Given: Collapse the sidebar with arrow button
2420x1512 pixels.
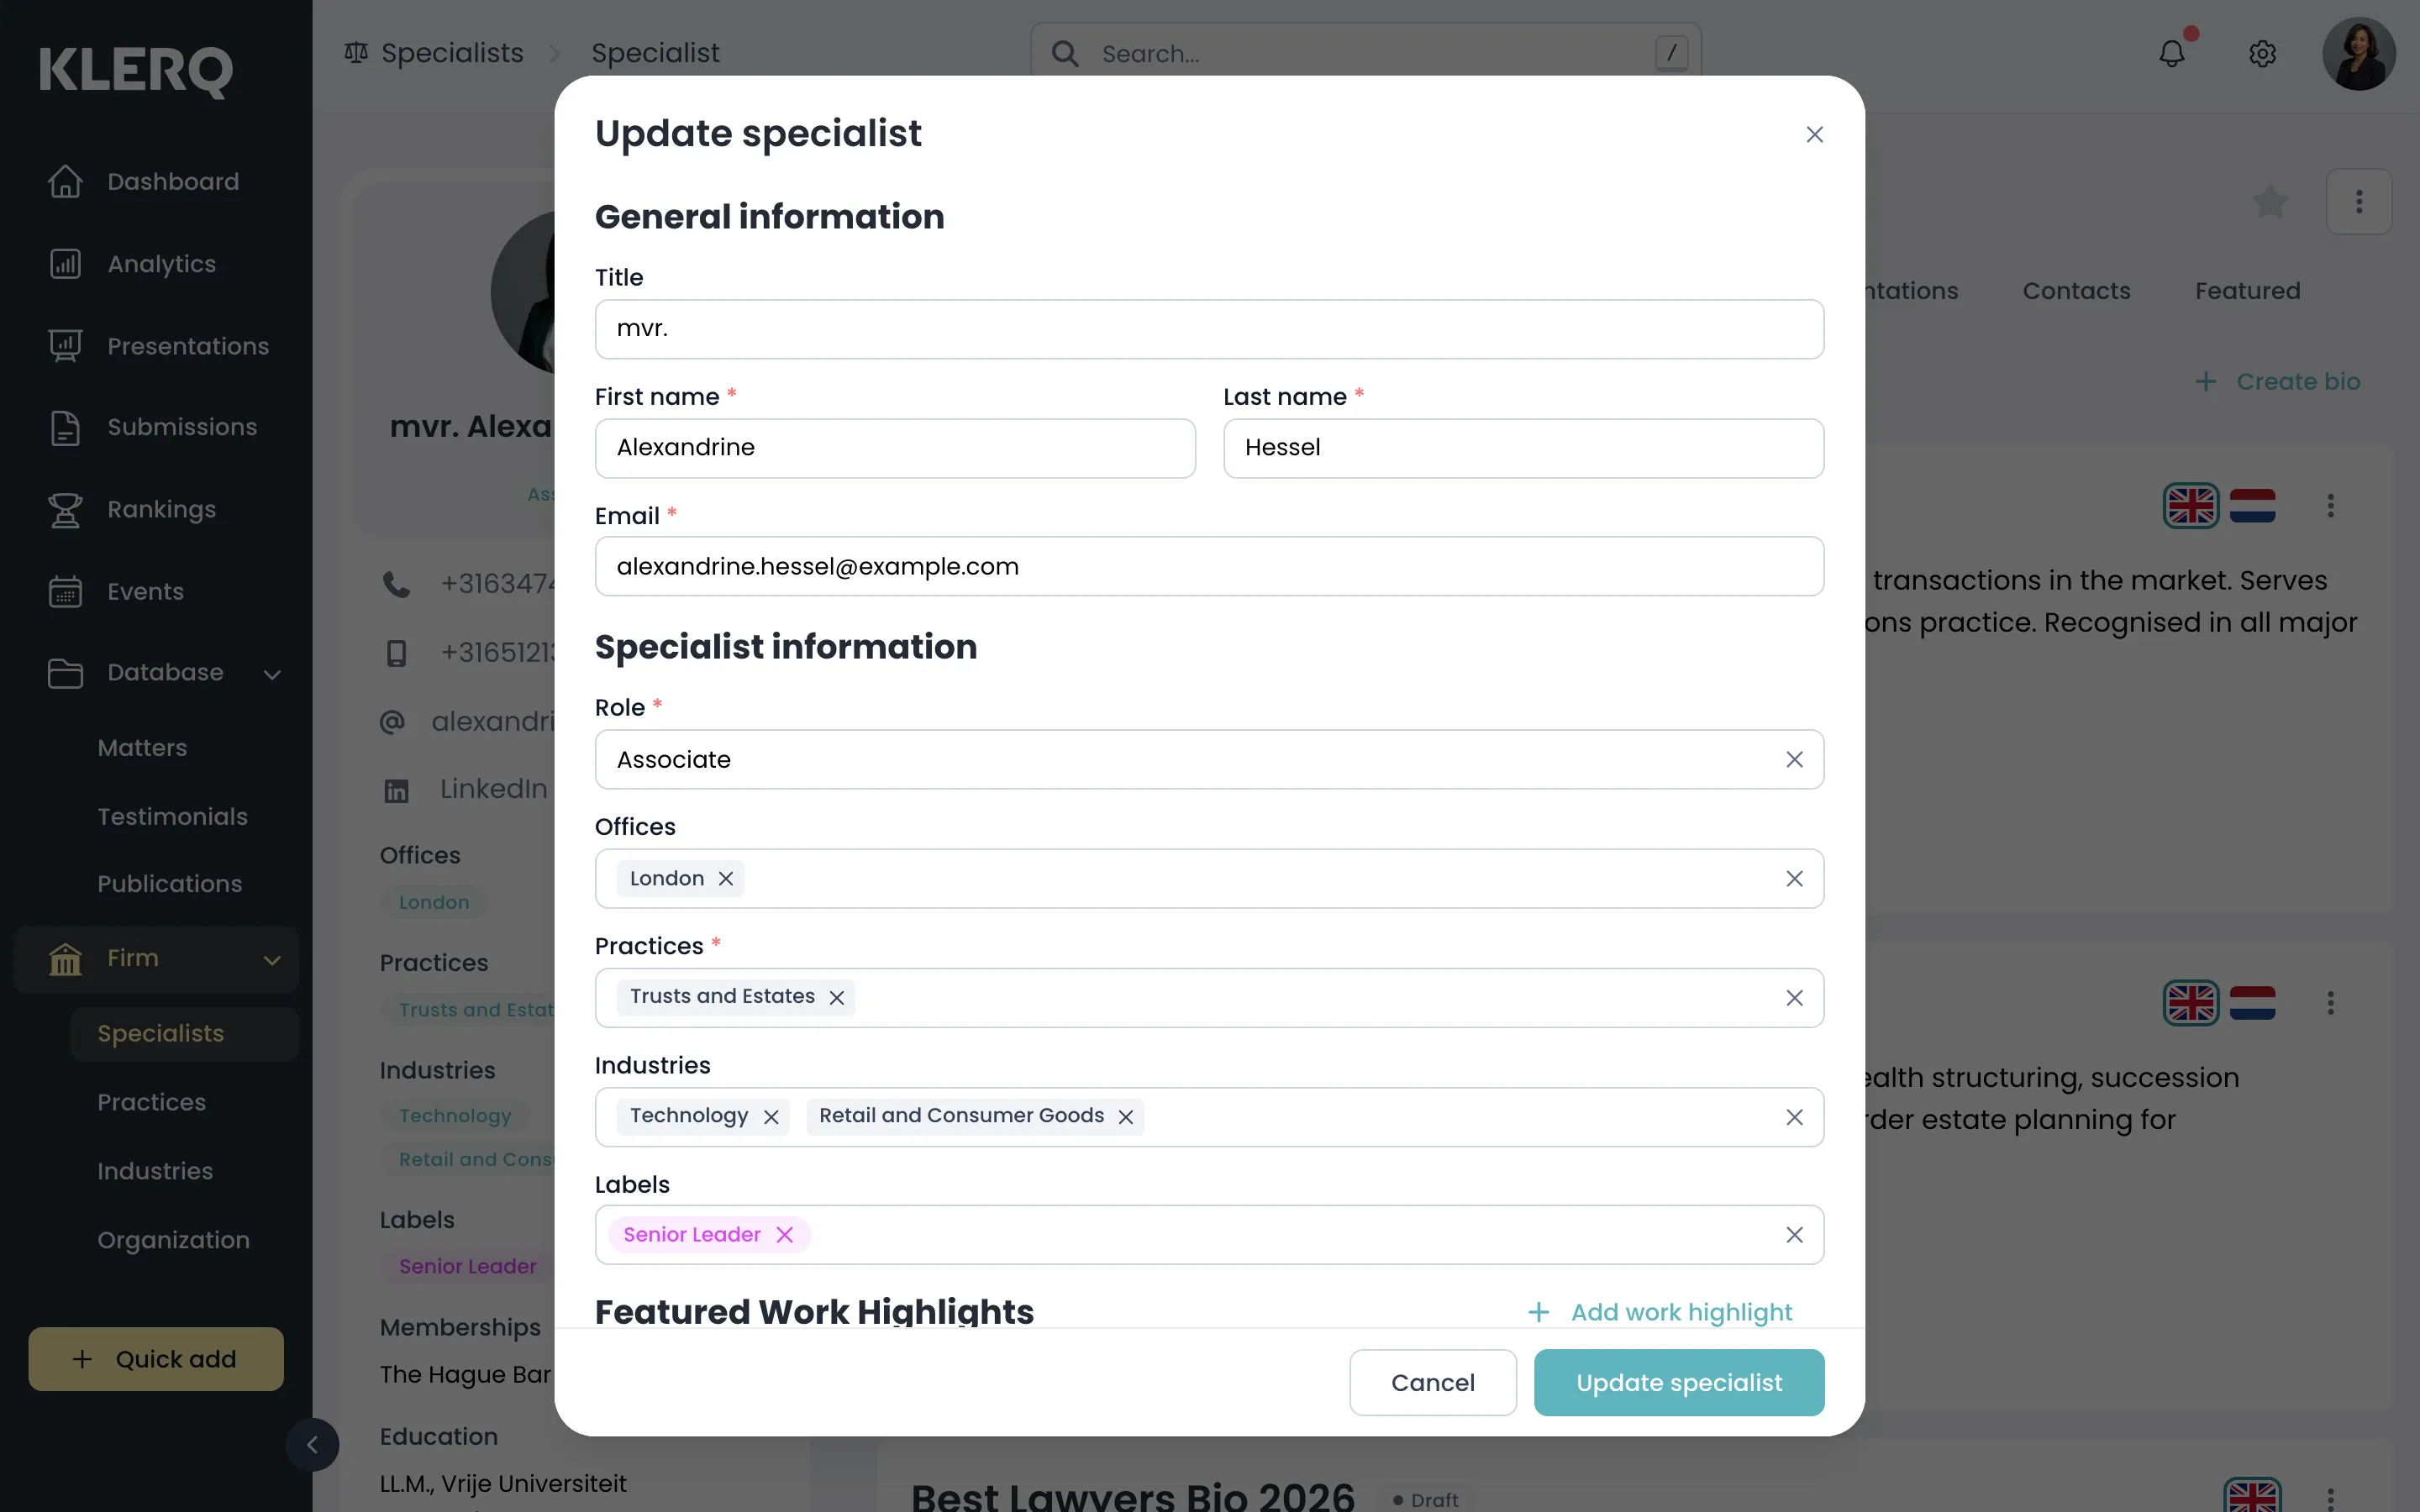Looking at the screenshot, I should (312, 1444).
